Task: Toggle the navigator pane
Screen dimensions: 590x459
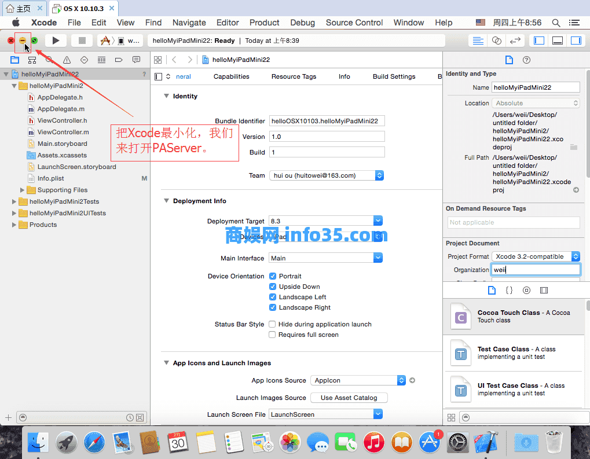Action: click(539, 41)
